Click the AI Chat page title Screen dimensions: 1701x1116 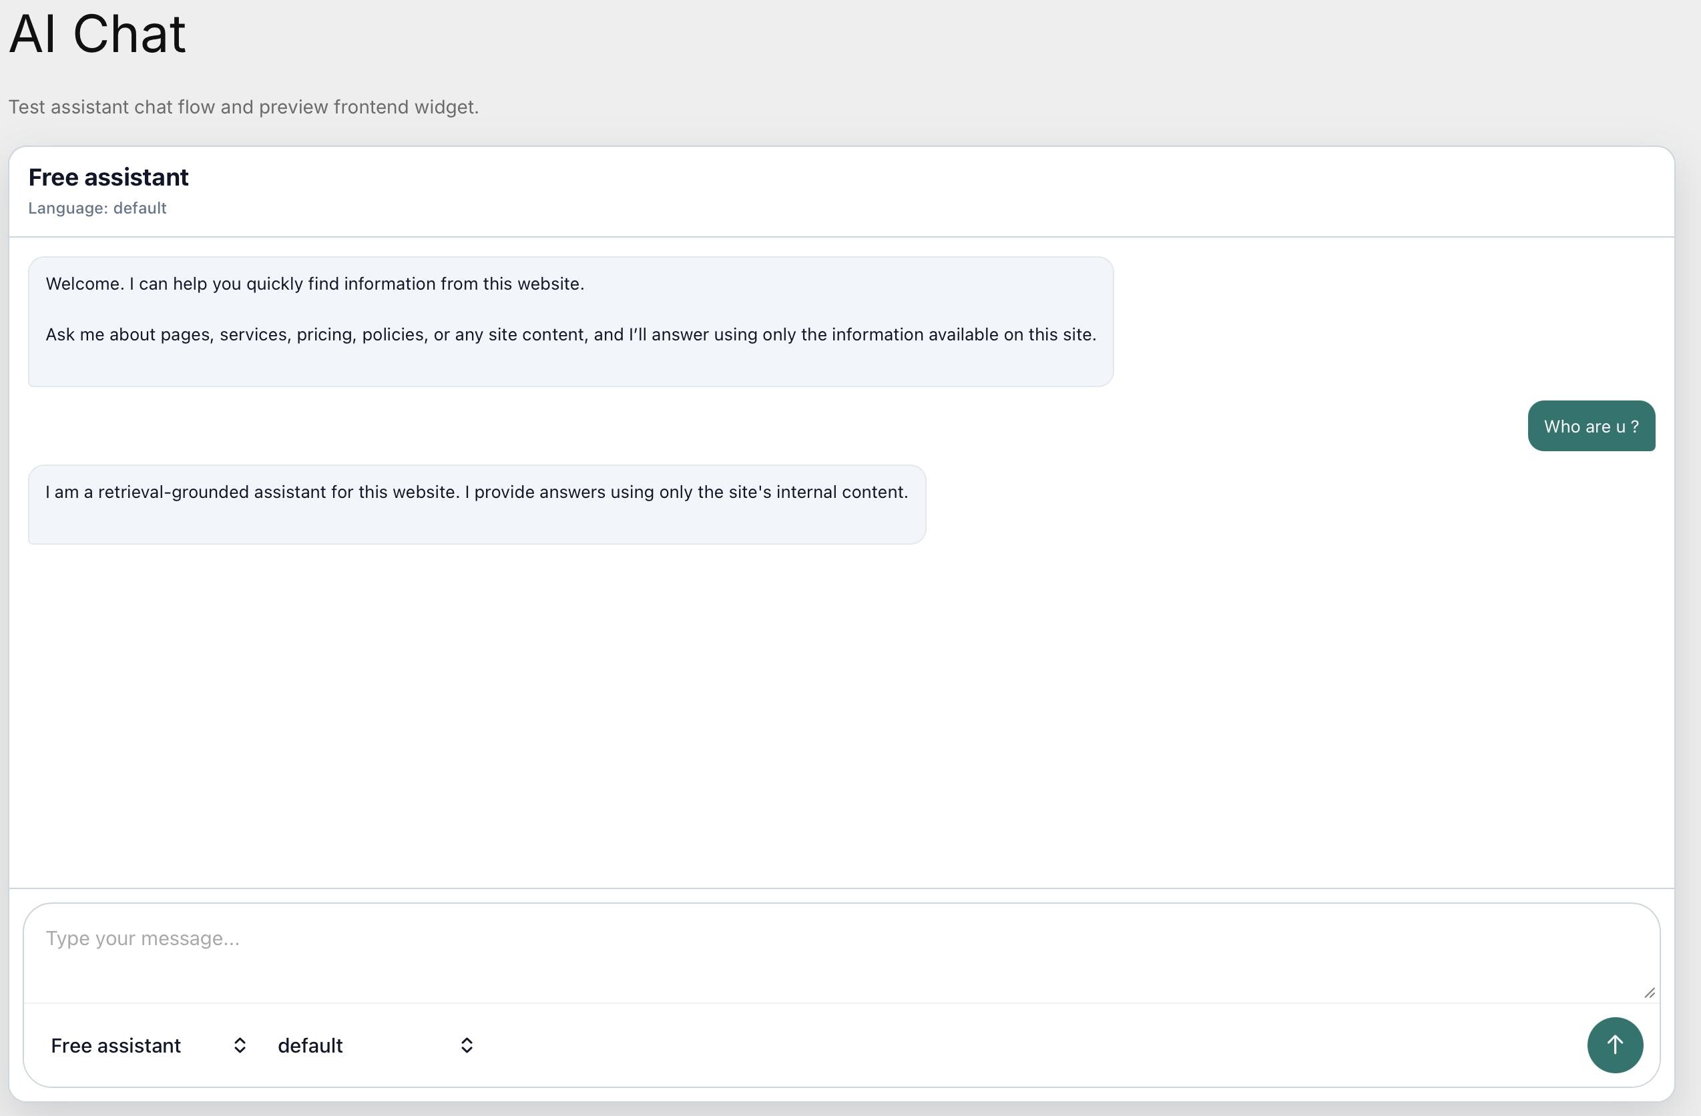point(97,33)
